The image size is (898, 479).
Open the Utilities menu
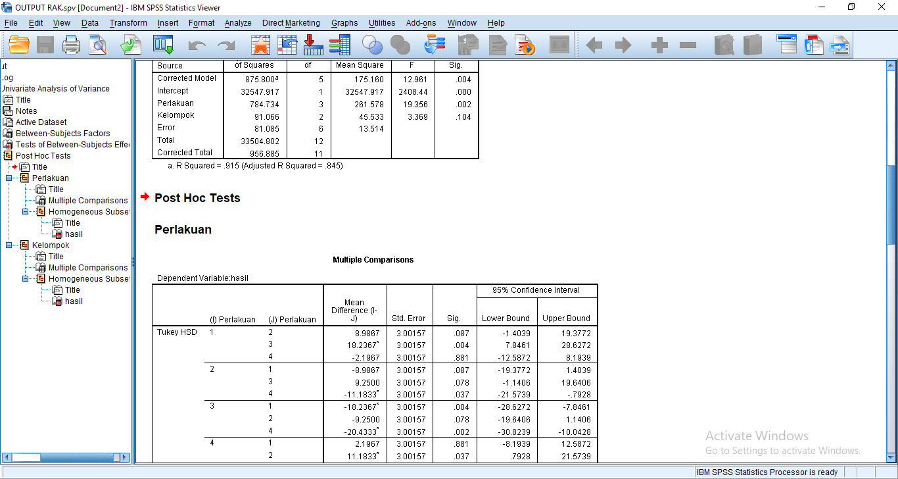382,23
